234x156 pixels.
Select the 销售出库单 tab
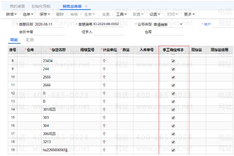(x=72, y=6)
